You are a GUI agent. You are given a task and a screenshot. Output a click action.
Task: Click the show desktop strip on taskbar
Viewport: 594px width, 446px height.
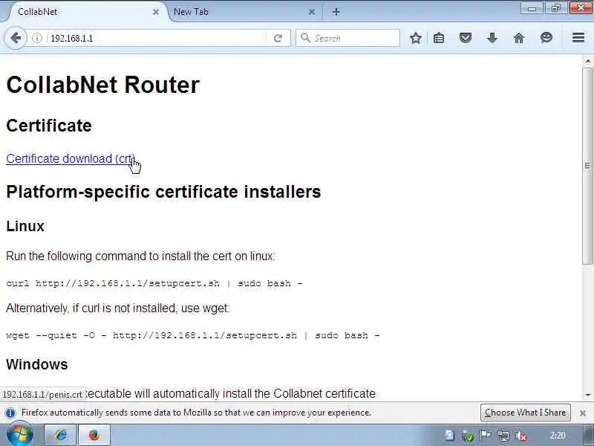588,435
